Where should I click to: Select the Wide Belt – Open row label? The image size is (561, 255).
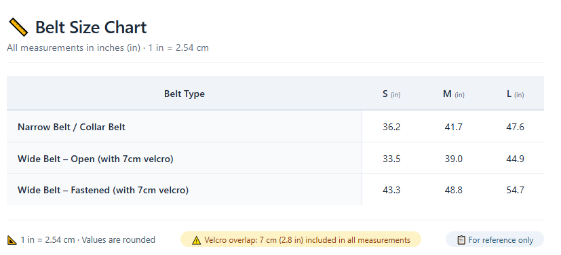pyautogui.click(x=96, y=159)
